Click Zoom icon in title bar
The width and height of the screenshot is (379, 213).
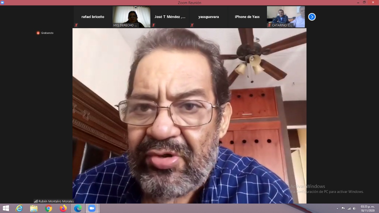click(x=3, y=3)
